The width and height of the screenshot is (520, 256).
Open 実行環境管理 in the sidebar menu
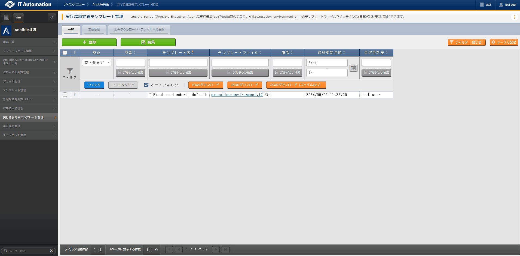click(x=29, y=126)
